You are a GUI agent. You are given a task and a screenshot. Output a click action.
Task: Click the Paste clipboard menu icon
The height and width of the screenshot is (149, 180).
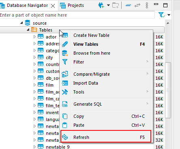[65, 125]
